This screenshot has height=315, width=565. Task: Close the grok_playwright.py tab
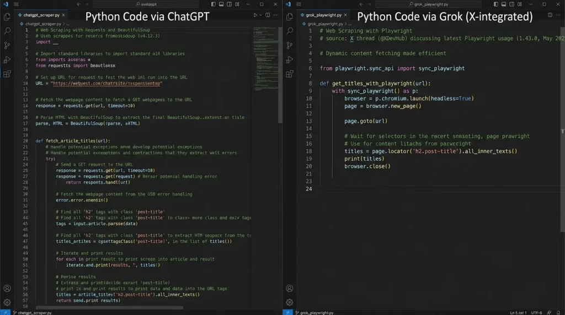click(x=345, y=15)
